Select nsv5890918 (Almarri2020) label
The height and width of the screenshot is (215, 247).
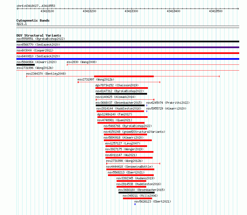point(124,138)
